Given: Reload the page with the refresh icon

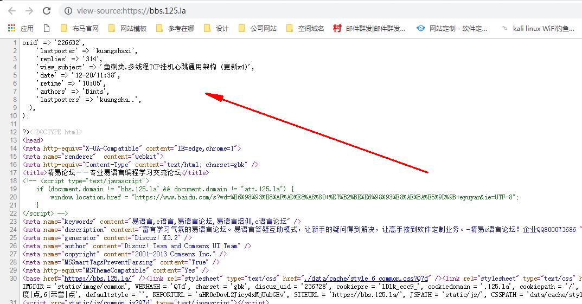Looking at the screenshot, I should coord(47,11).
